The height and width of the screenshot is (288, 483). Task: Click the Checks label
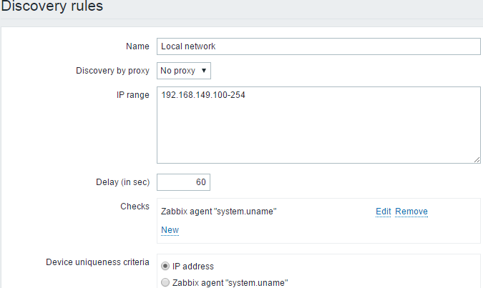tap(135, 207)
